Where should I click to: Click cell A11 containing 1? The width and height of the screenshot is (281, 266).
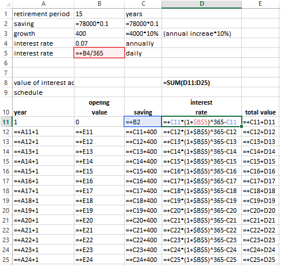point(43,122)
